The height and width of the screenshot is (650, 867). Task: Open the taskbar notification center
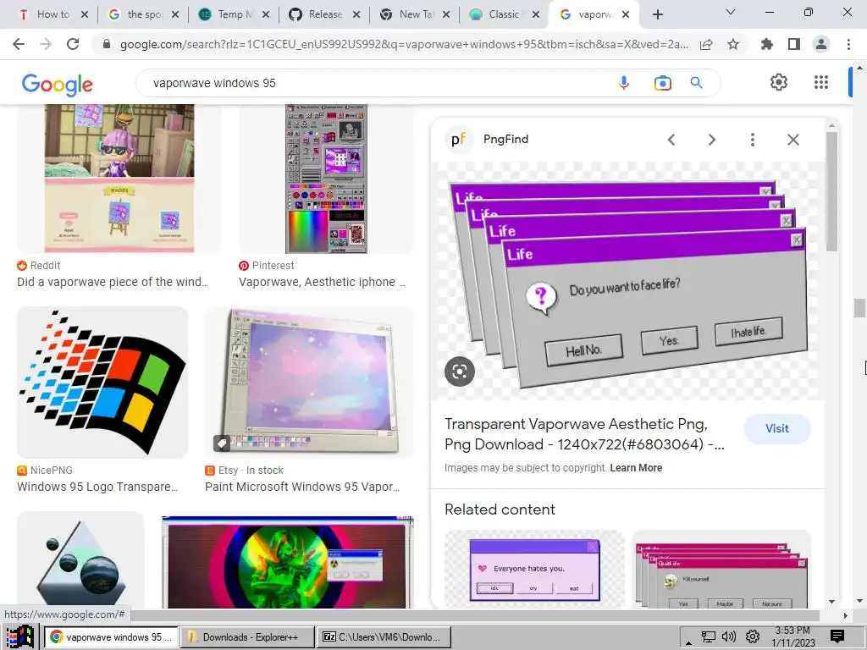(x=837, y=636)
